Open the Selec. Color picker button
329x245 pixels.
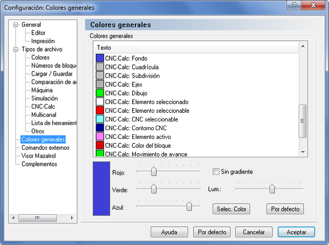231,209
